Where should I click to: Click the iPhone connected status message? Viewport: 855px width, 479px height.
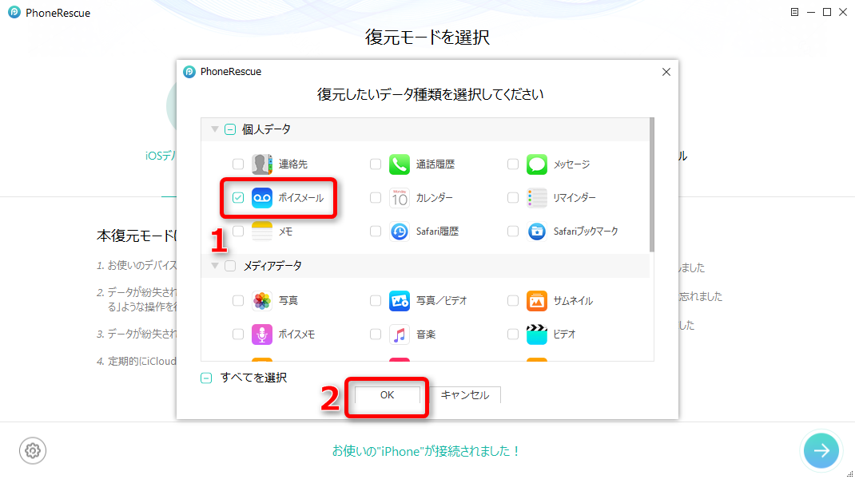click(x=426, y=451)
